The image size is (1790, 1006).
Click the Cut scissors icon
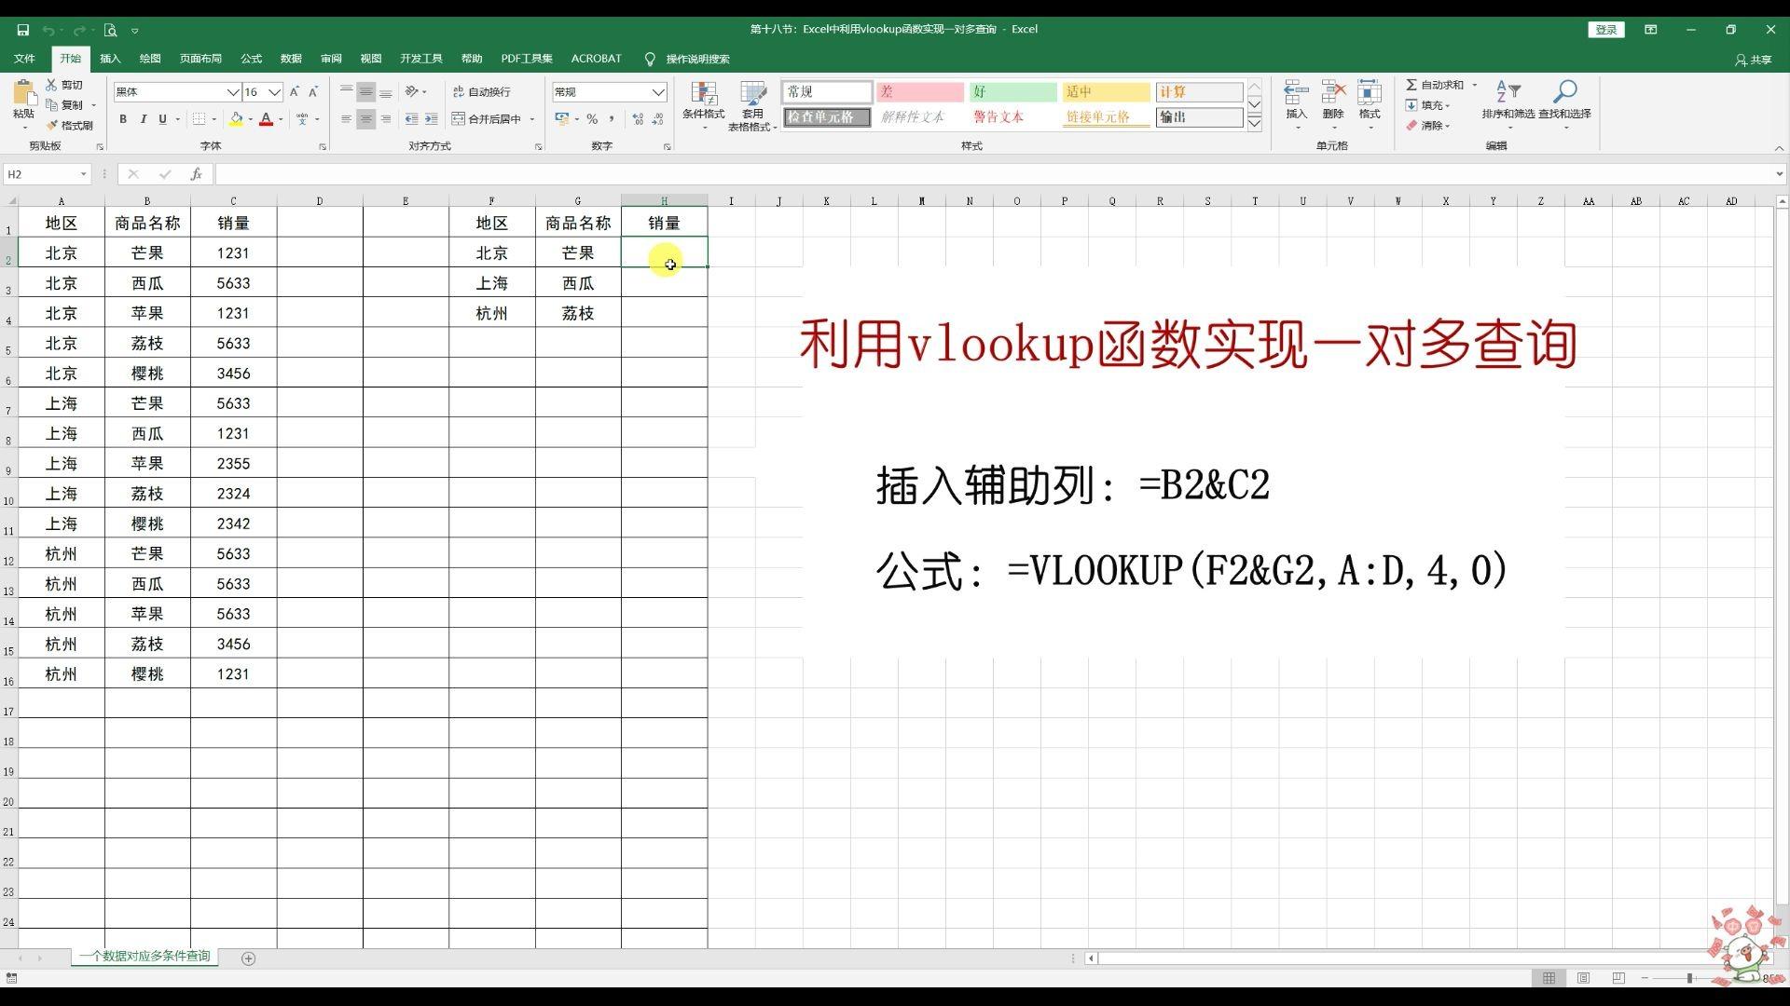pos(51,85)
